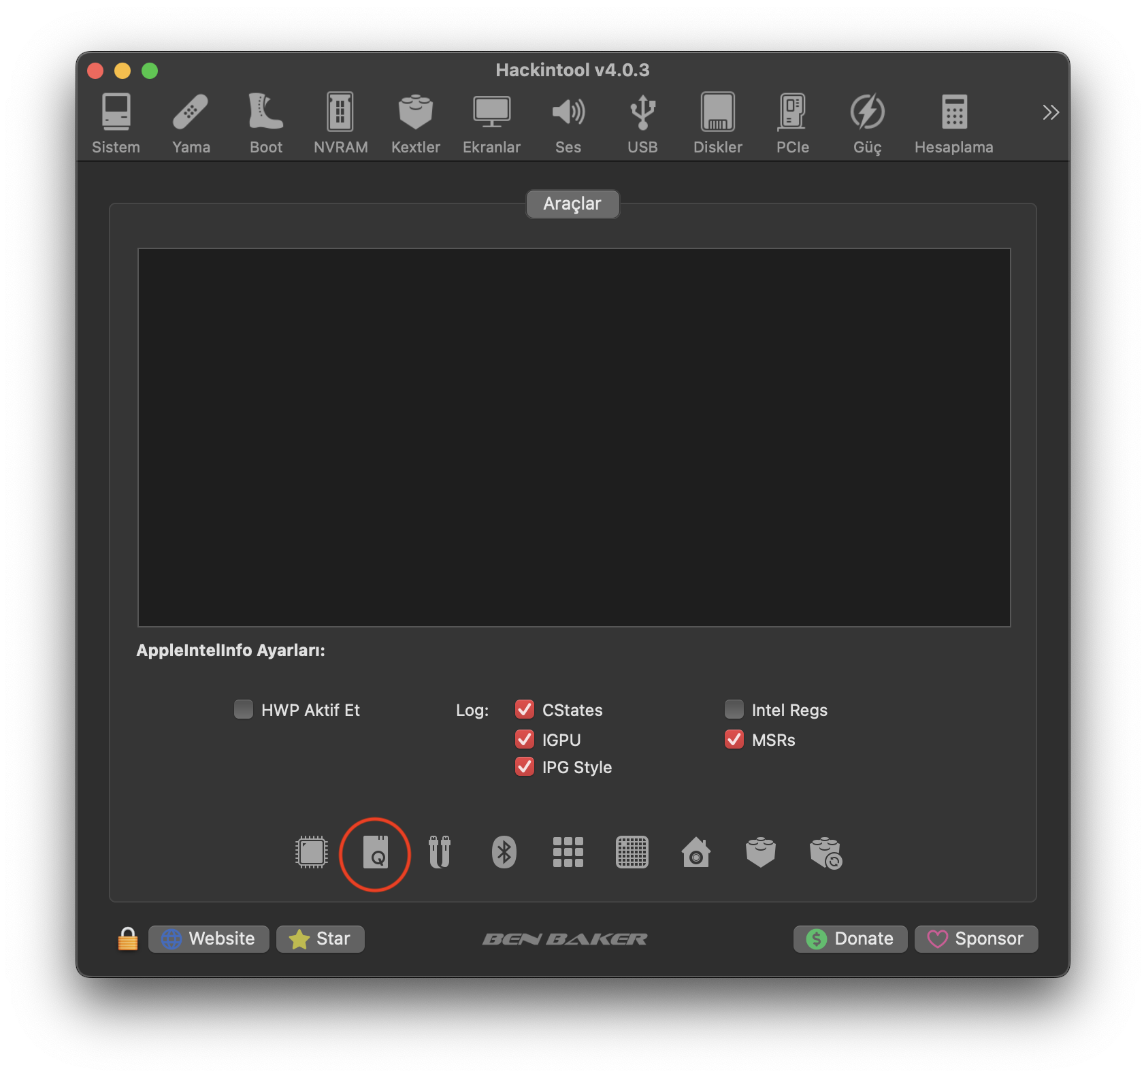Open the Yama patch tab
The width and height of the screenshot is (1146, 1078).
click(191, 124)
